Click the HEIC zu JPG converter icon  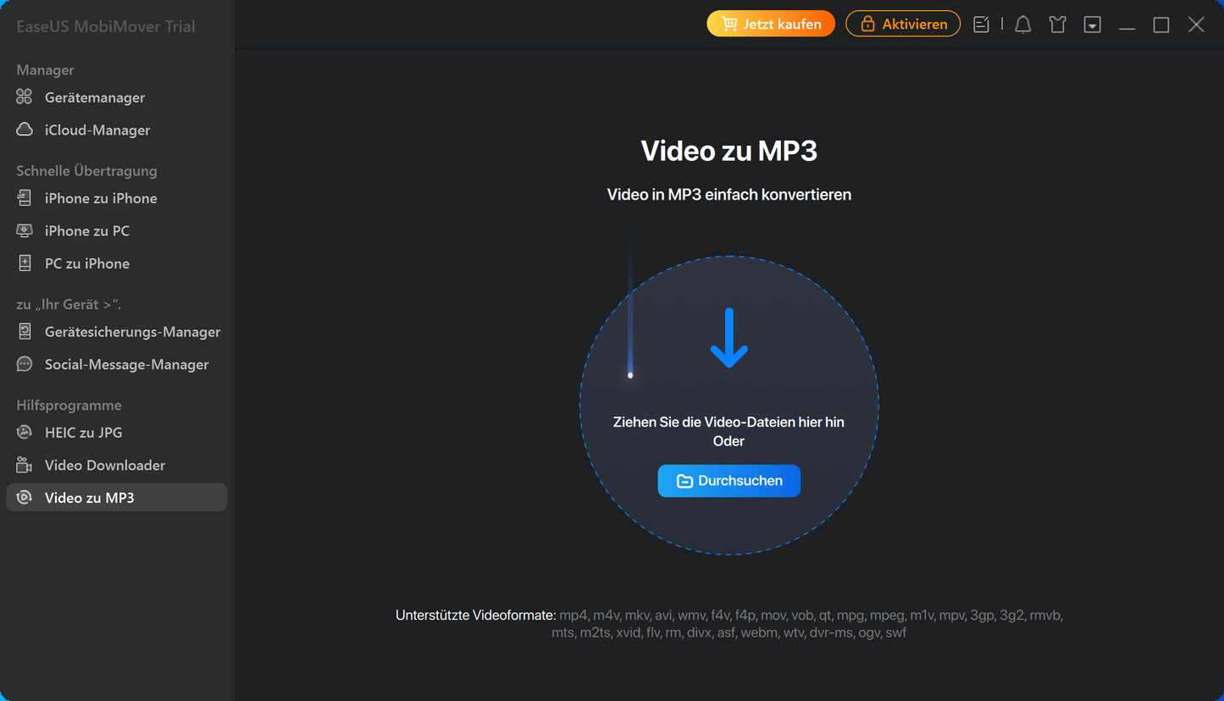coord(25,433)
